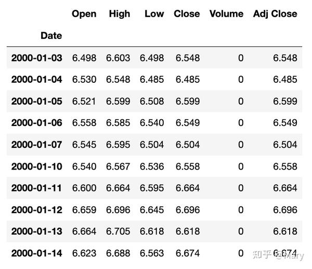The image size is (312, 269).
Task: Select the 2000-01-14 row label
Action: 36,253
